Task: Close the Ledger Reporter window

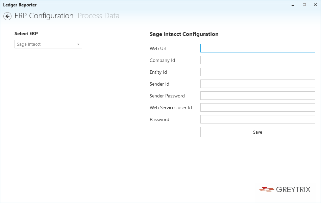Action: pos(315,5)
